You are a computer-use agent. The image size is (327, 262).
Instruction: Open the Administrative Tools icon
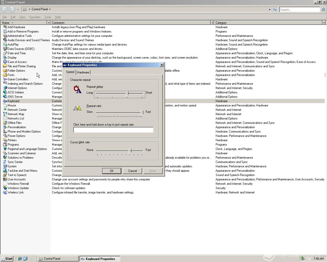point(5,36)
